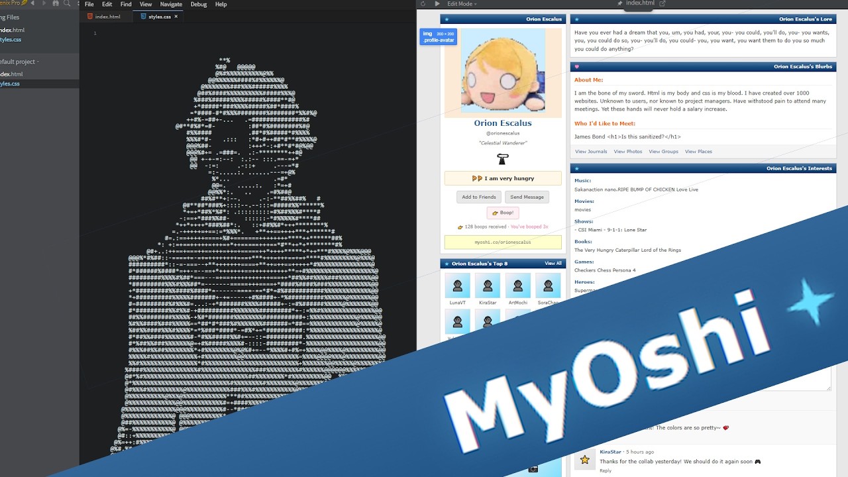Click the pin icon beside index.html preview title
The width and height of the screenshot is (848, 477).
(x=619, y=4)
